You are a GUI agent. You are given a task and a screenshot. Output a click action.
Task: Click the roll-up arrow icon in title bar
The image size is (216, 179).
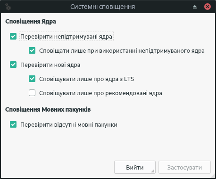195,7
